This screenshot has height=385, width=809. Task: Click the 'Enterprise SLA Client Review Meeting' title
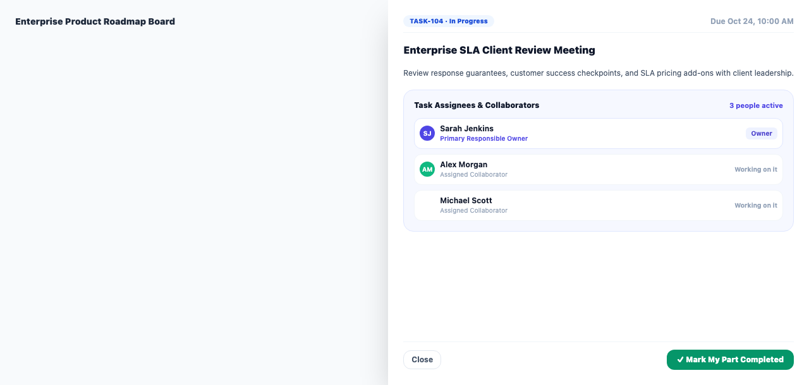point(499,50)
